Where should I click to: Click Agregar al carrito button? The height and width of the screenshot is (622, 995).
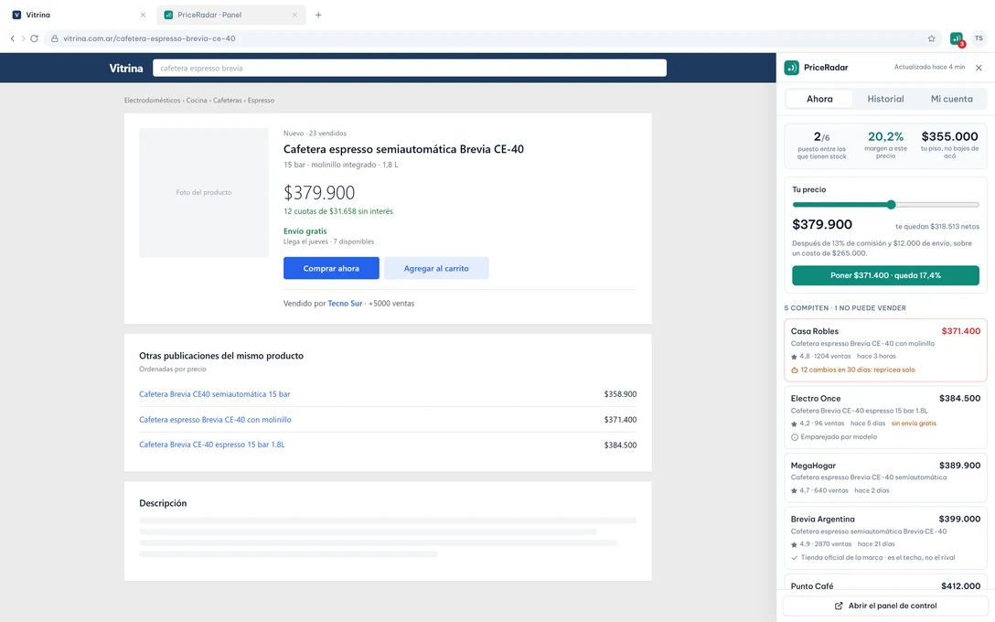pos(436,269)
